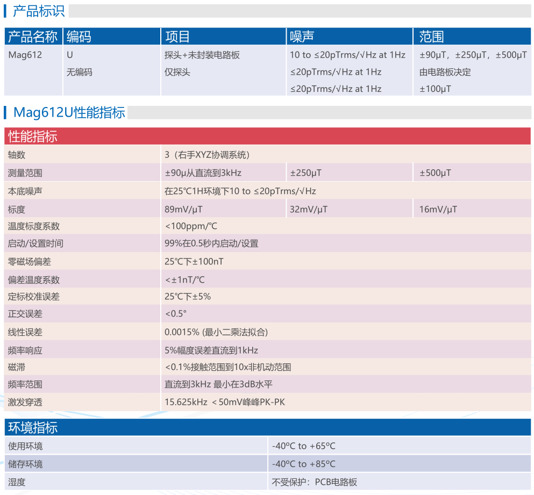Click the ±100μT range value

click(x=435, y=89)
